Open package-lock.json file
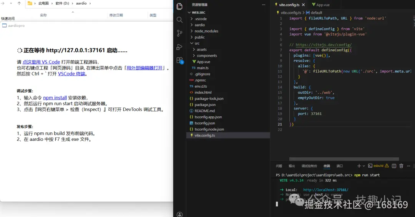The width and height of the screenshot is (415, 217). point(209,99)
